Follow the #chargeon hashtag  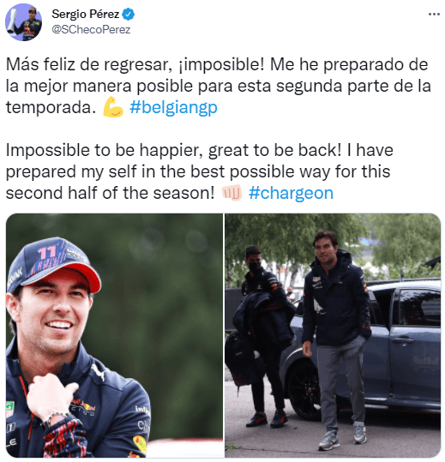click(x=291, y=194)
